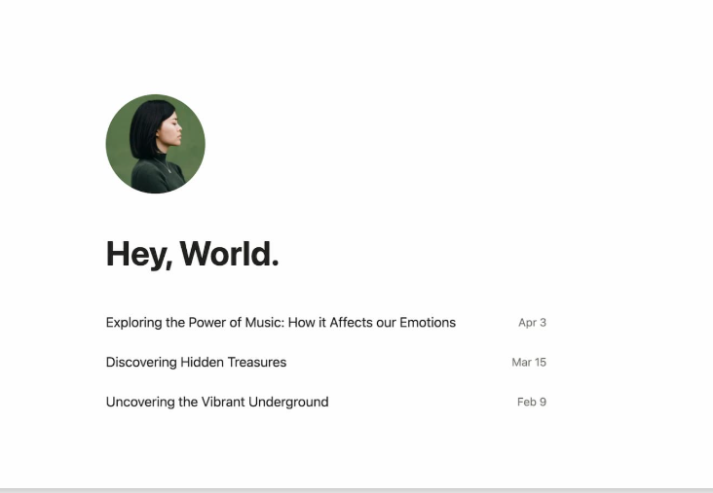
Task: Open the Uncovering the Vibrant Underground post
Action: (x=217, y=403)
